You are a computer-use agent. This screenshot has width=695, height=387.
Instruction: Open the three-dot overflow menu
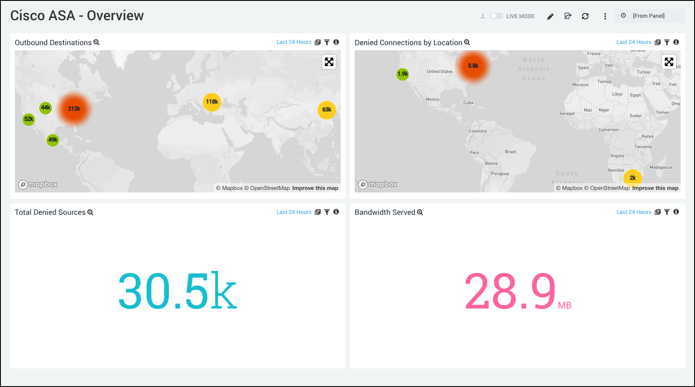(605, 16)
